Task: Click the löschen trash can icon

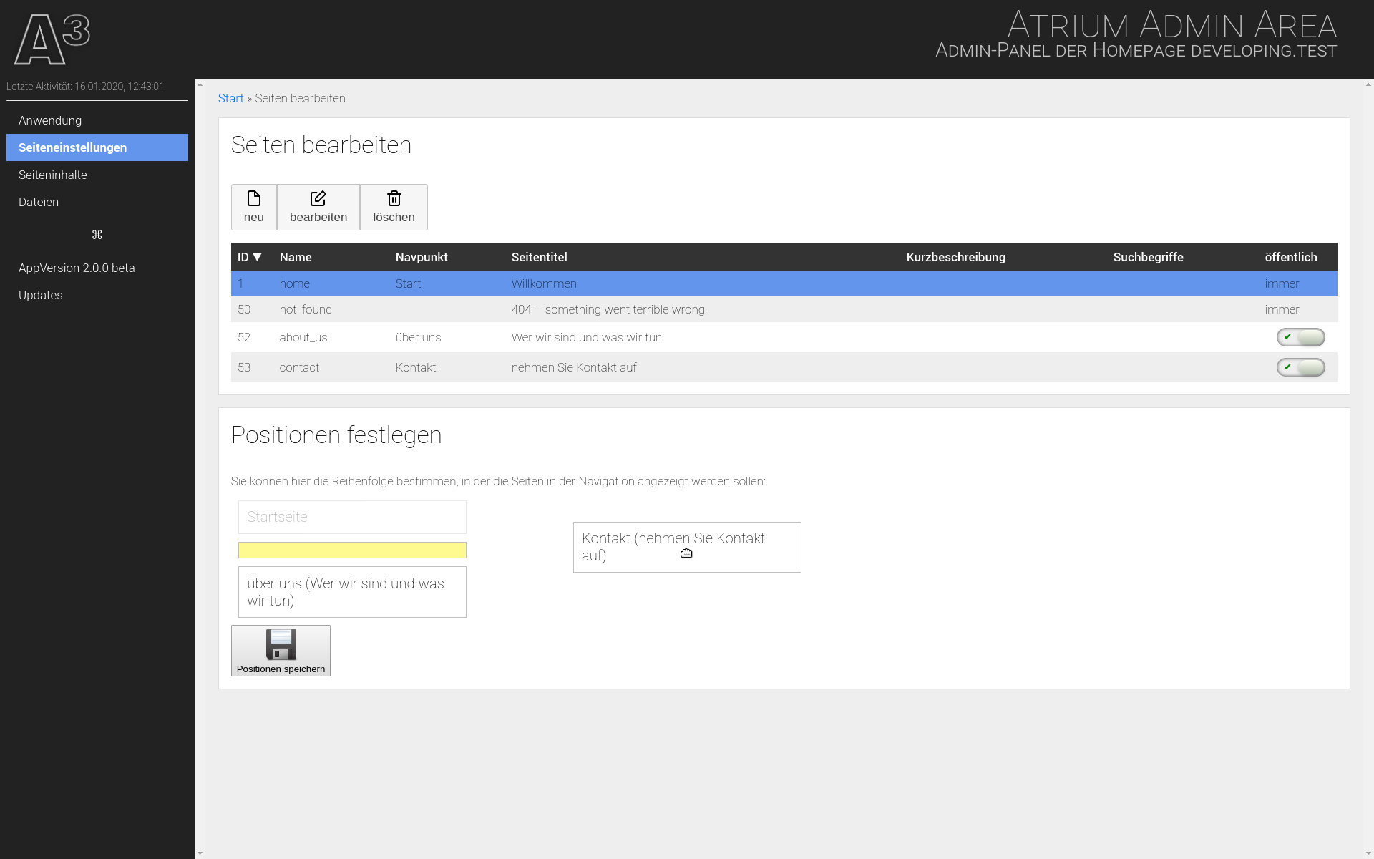Action: 394,198
